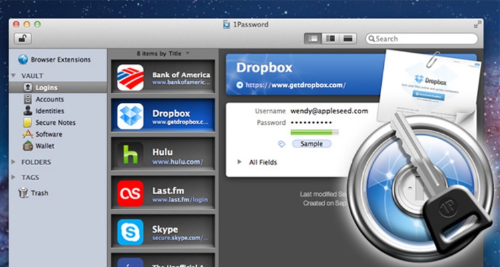Viewport: 500px width, 267px height.
Task: Click the Sample tag pill
Action: [312, 144]
